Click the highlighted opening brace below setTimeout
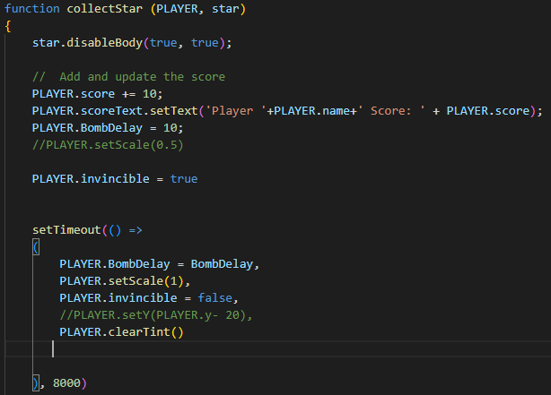The width and height of the screenshot is (551, 395). tap(36, 247)
